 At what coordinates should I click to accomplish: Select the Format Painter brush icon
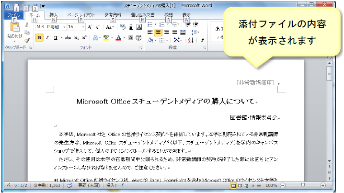click(x=27, y=40)
